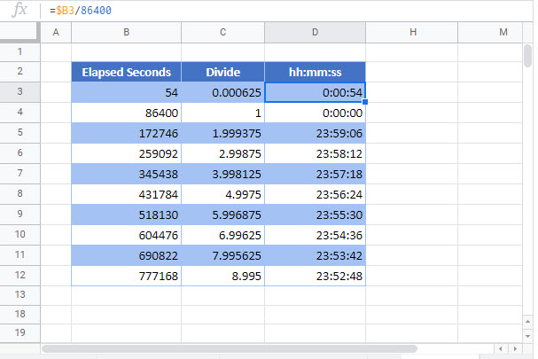Click the vertical scrollbar down arrow
This screenshot has height=359, width=538.
pos(527,336)
